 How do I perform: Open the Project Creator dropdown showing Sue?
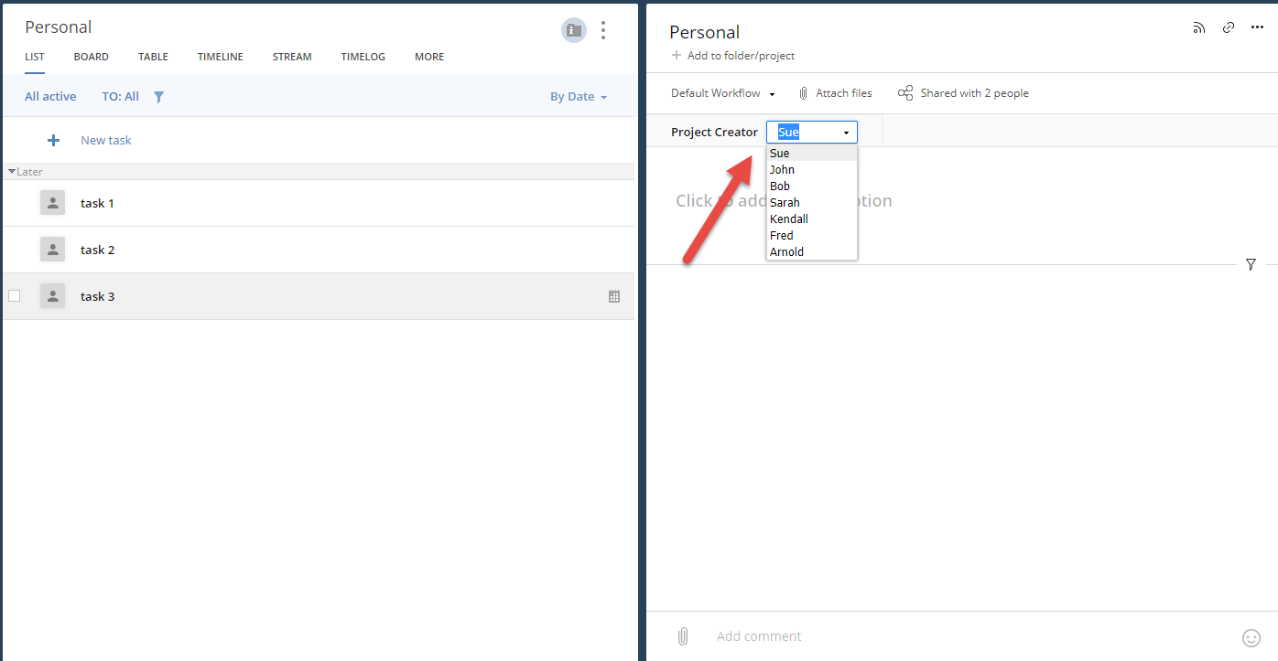812,133
